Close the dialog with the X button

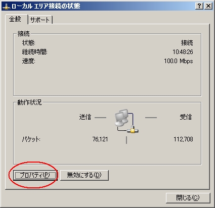tap(208, 6)
